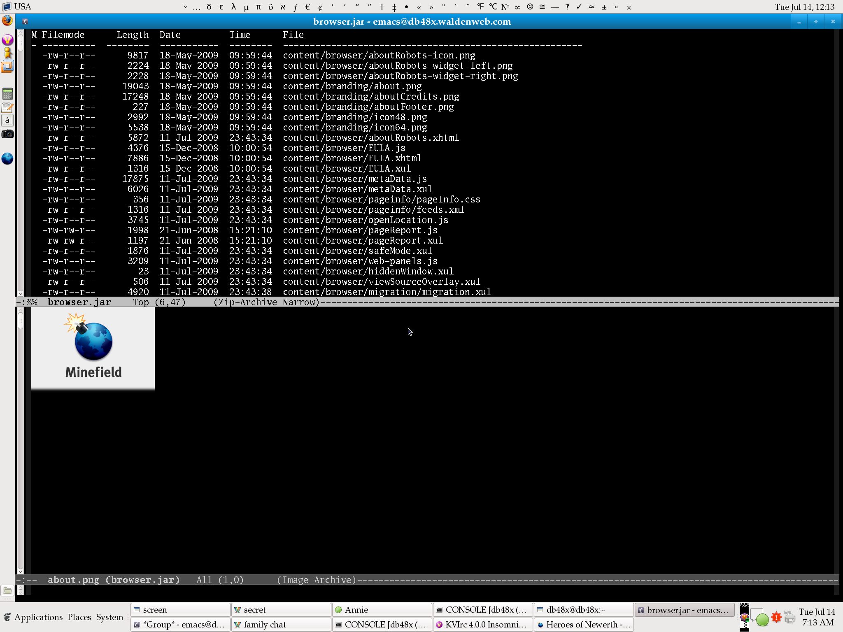Click the file manager icon at panel bottom-left
This screenshot has width=843, height=632.
tap(7, 591)
